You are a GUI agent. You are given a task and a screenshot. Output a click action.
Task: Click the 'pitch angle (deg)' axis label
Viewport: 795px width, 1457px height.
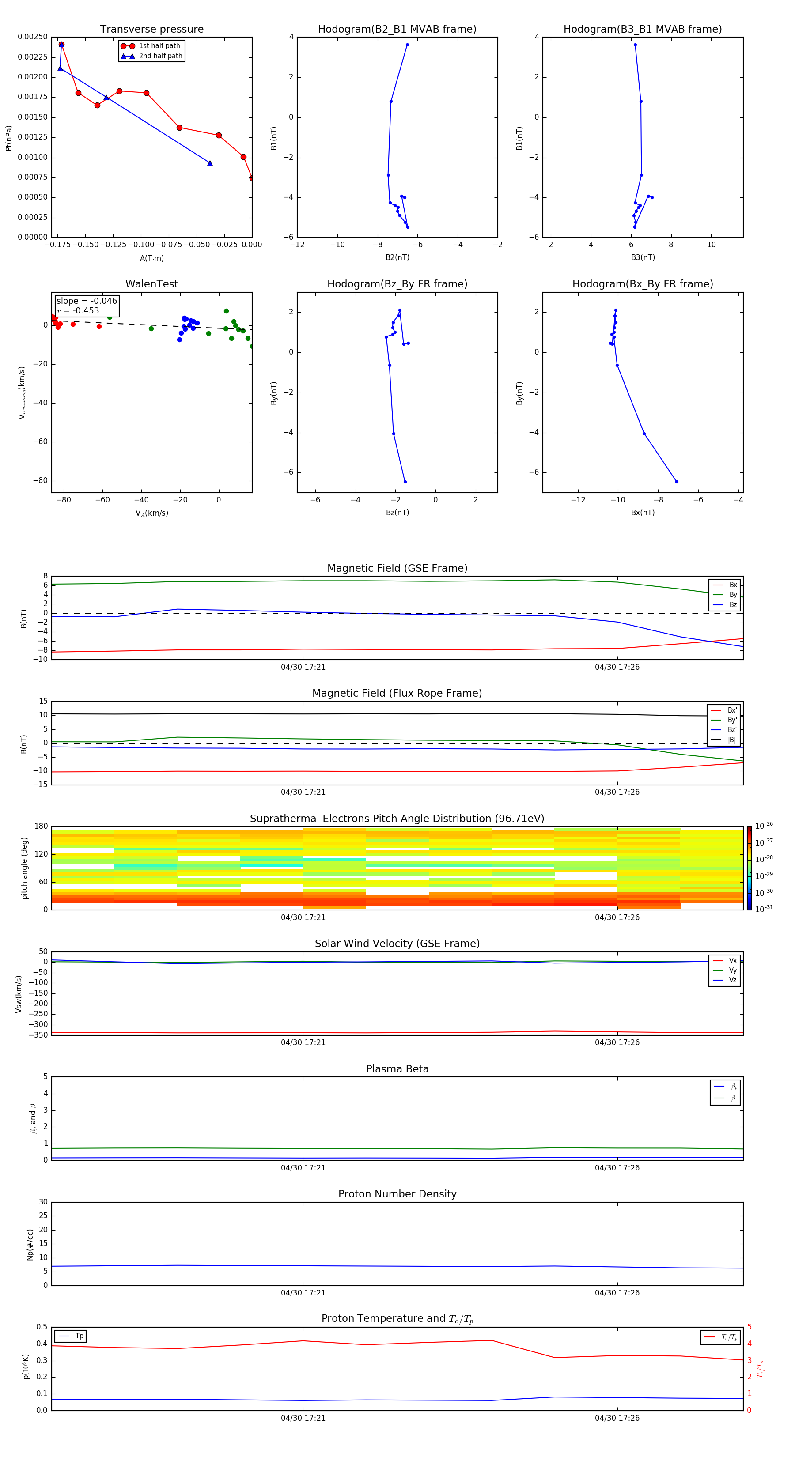(24, 868)
